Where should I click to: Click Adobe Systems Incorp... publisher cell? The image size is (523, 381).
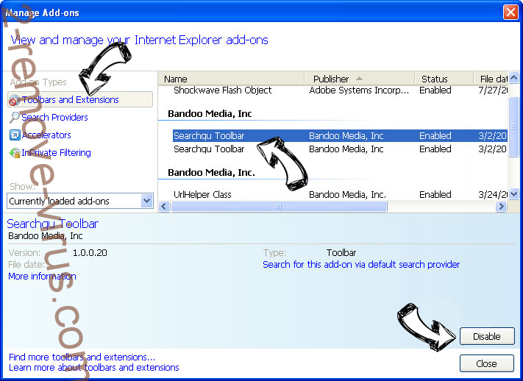359,90
